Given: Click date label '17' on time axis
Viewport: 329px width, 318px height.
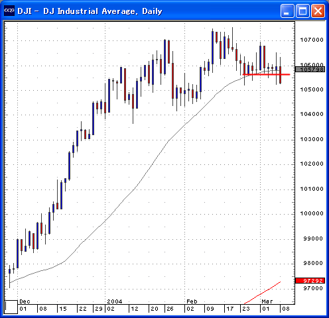Looking at the screenshot, I should click(x=230, y=309).
